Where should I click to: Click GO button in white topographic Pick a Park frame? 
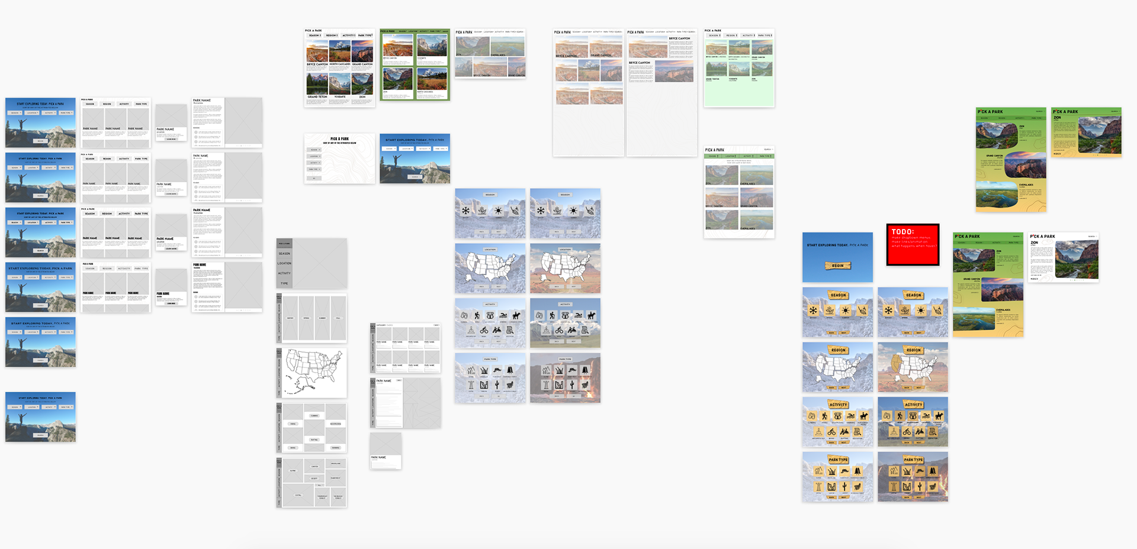click(314, 178)
